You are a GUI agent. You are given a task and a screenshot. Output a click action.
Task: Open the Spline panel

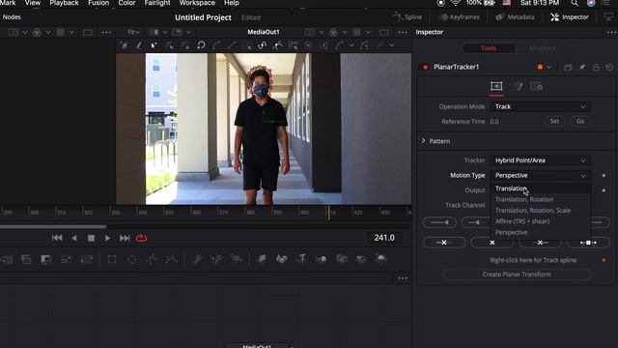[x=407, y=17]
